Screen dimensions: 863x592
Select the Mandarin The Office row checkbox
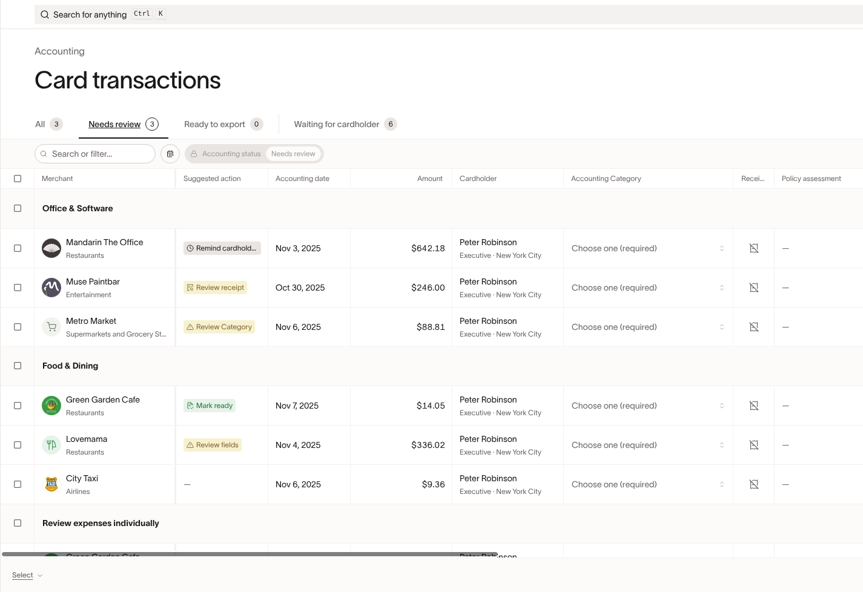[x=18, y=248]
